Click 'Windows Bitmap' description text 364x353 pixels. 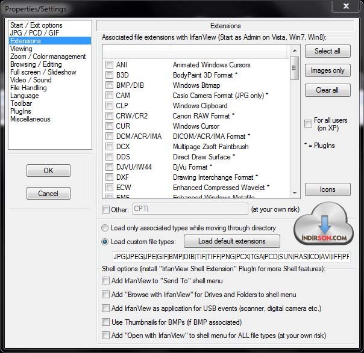[196, 85]
